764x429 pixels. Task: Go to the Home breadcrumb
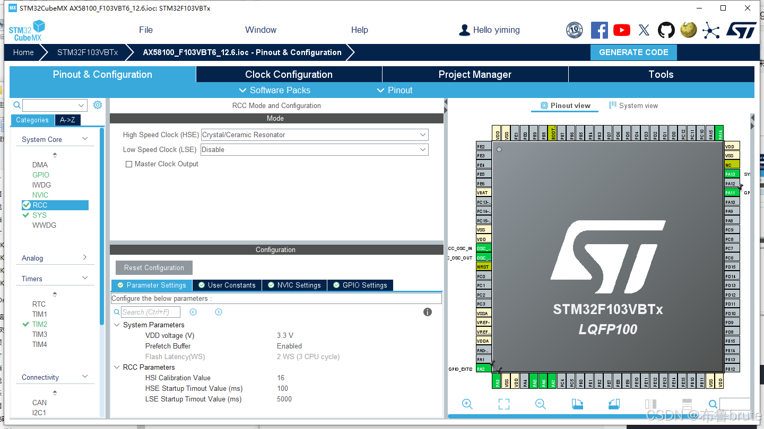coord(23,52)
